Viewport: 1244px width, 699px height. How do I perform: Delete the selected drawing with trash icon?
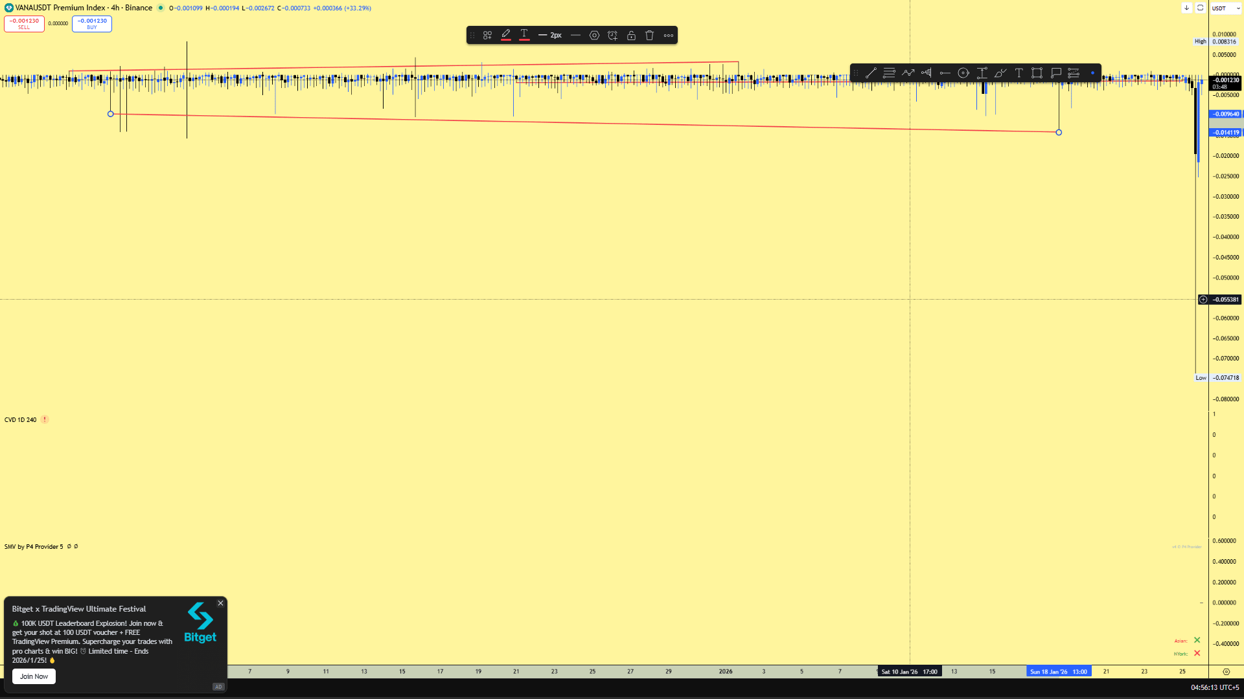[649, 36]
